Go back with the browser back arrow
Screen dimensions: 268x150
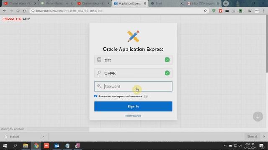(x=5, y=11)
